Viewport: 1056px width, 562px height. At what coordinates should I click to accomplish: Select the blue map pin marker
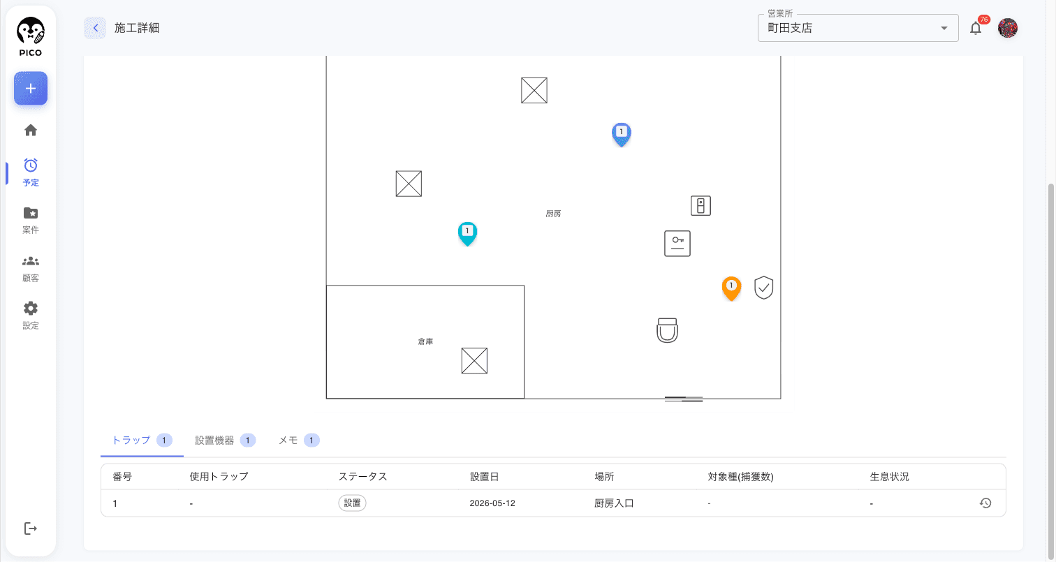click(x=622, y=134)
